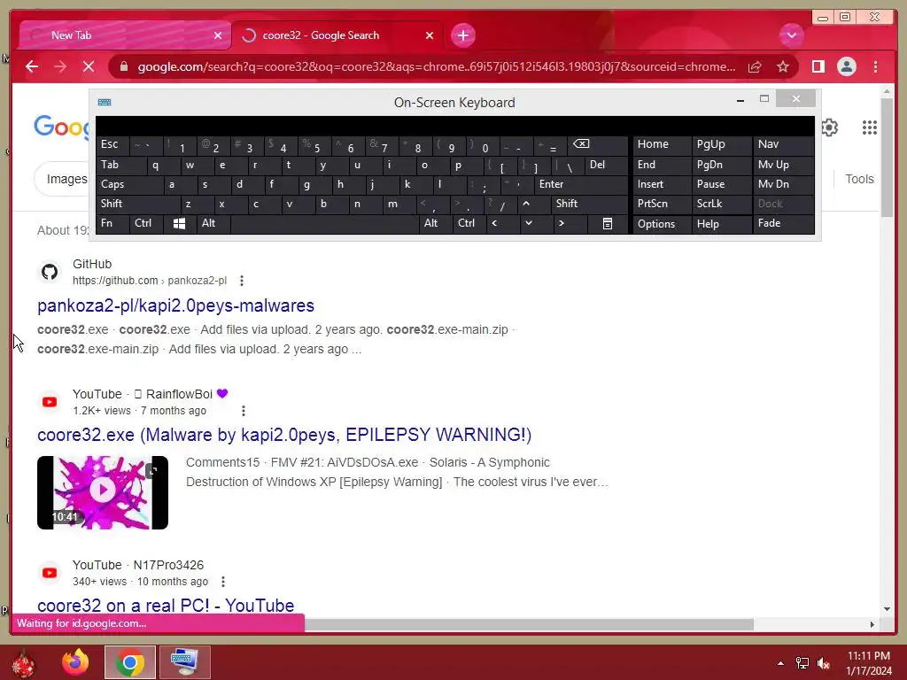Click the Help key on On-Screen Keyboard
907x680 pixels.
[x=721, y=224]
